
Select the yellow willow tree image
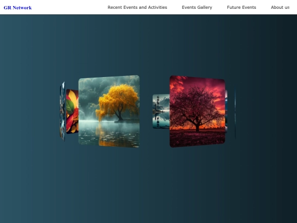click(109, 111)
